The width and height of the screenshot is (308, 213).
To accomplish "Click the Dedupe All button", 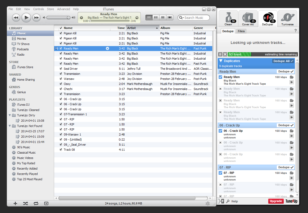I will 283,61.
